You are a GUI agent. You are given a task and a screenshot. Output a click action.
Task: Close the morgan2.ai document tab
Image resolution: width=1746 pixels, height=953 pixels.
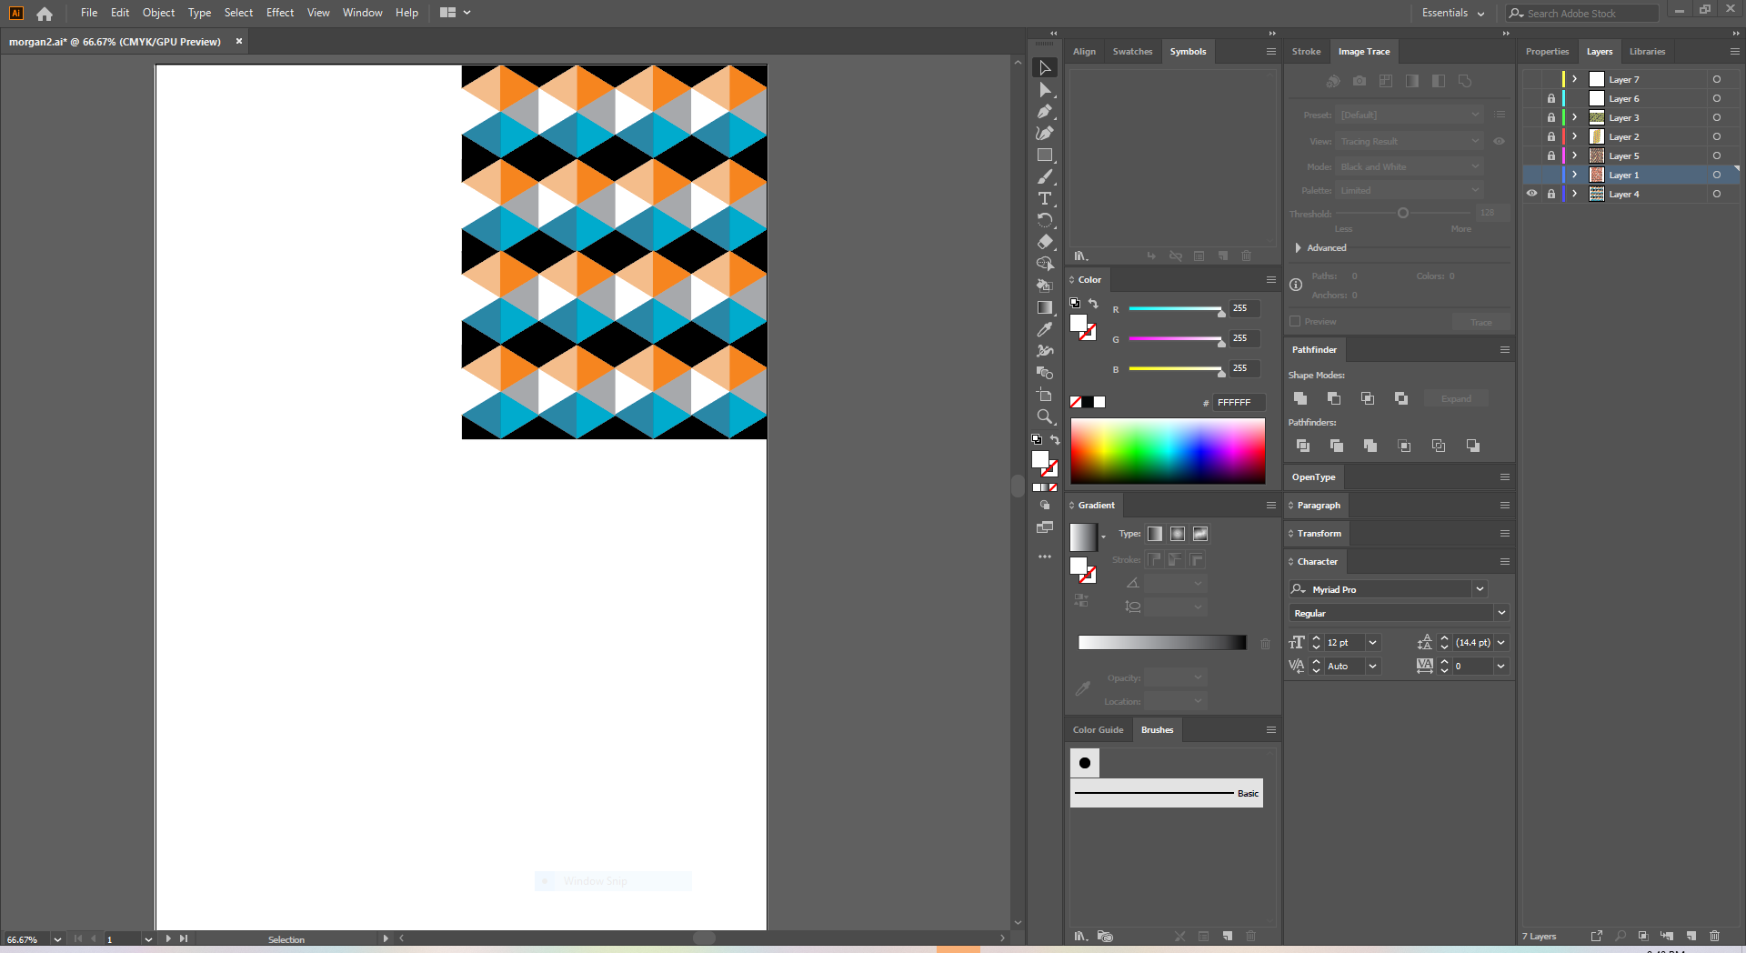coord(239,41)
